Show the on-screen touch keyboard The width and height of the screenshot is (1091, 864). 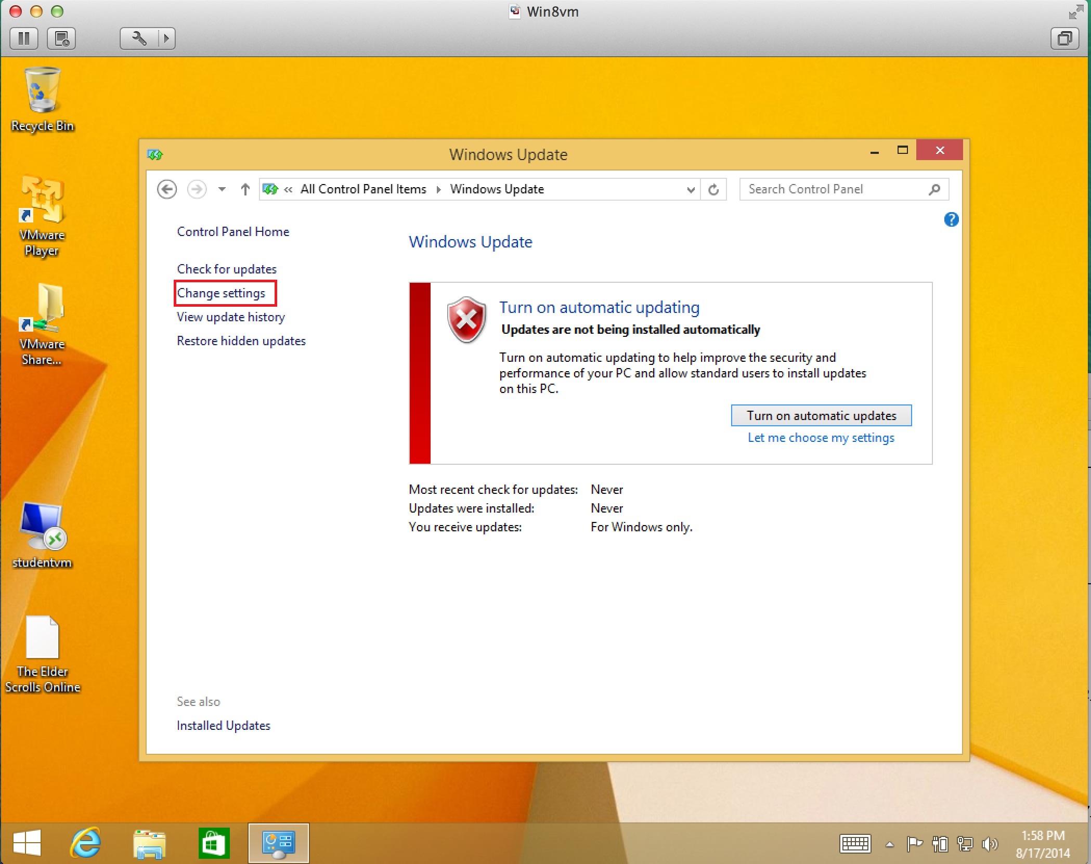tap(855, 843)
